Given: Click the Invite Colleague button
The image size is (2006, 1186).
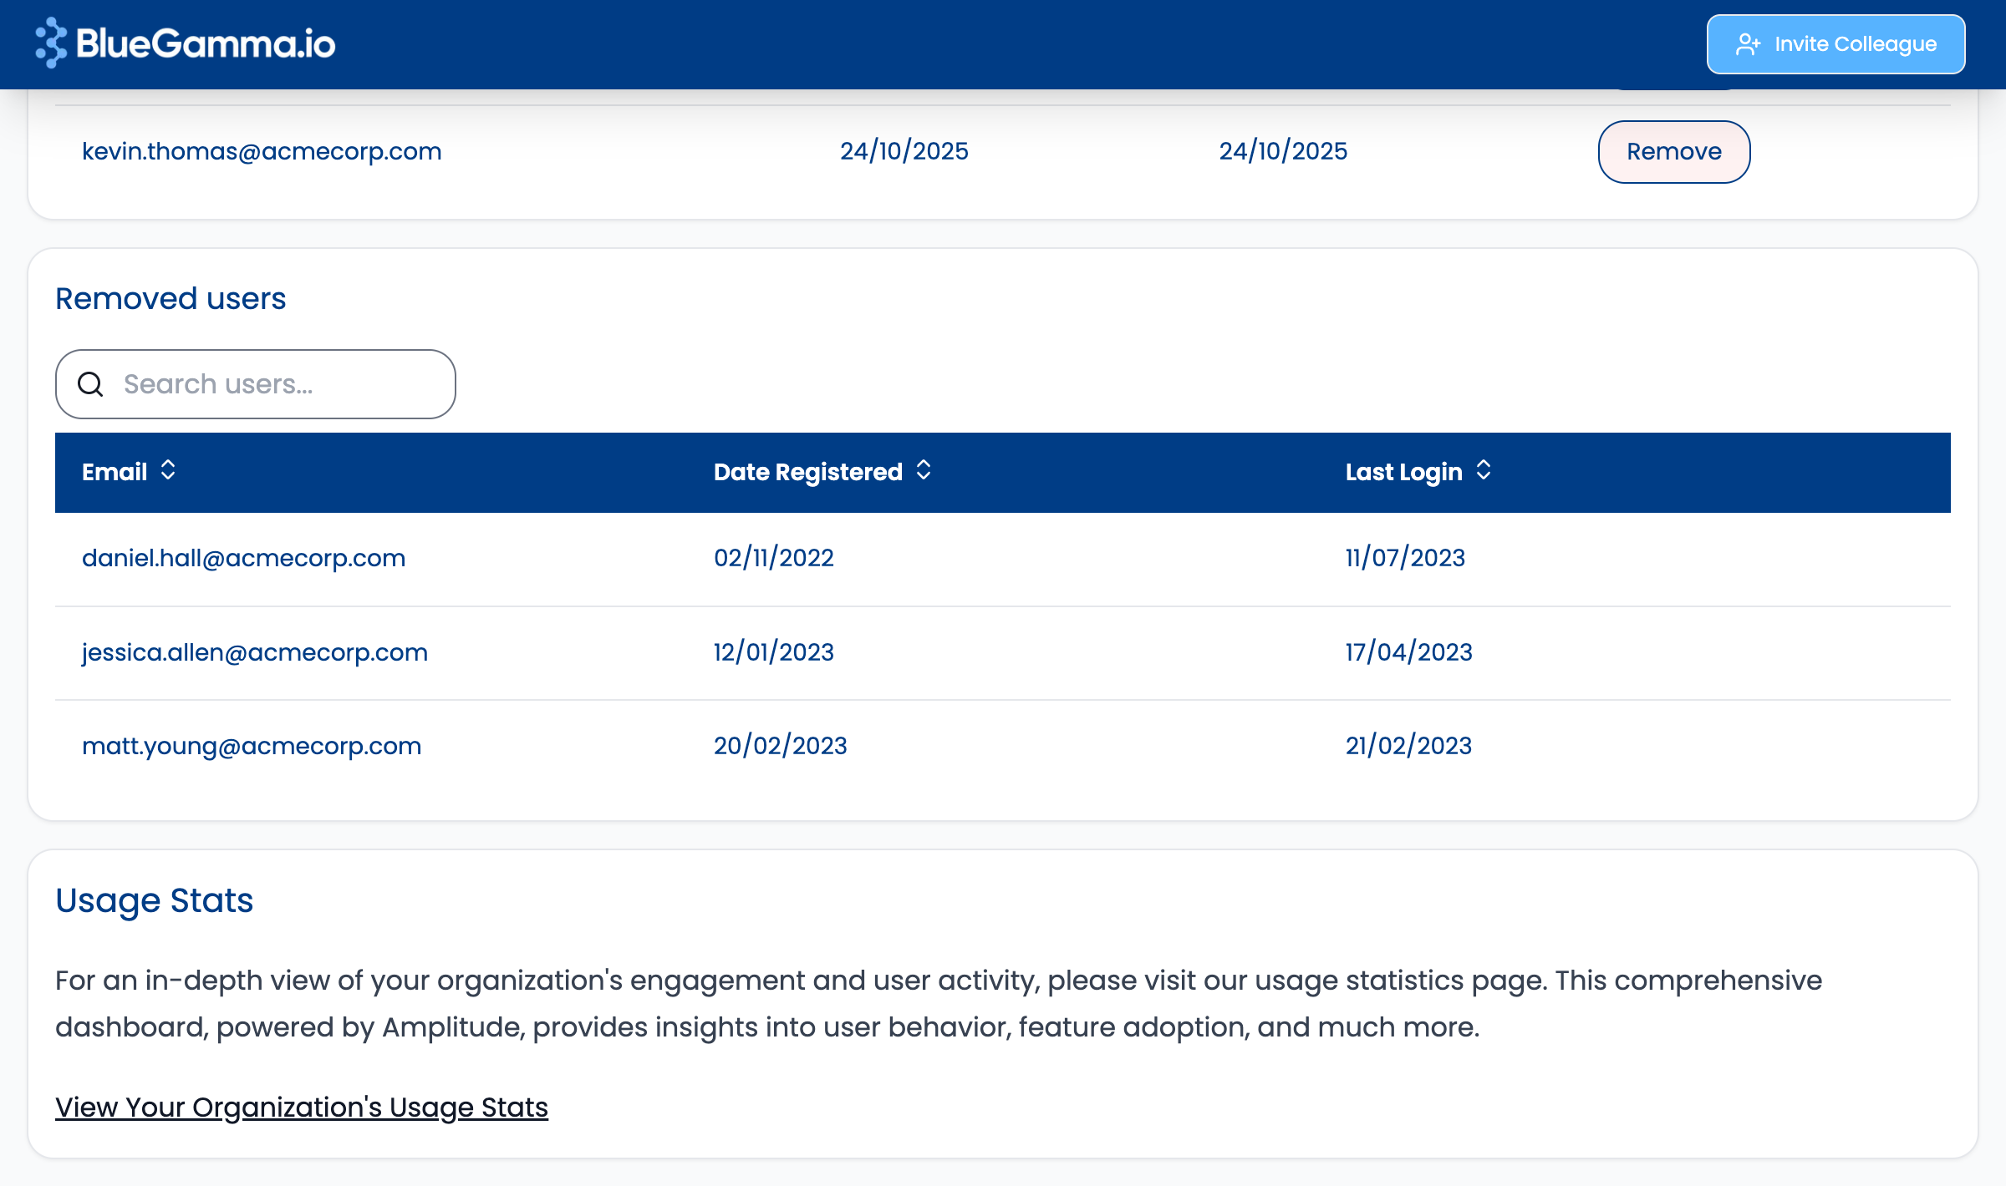Looking at the screenshot, I should (1835, 44).
